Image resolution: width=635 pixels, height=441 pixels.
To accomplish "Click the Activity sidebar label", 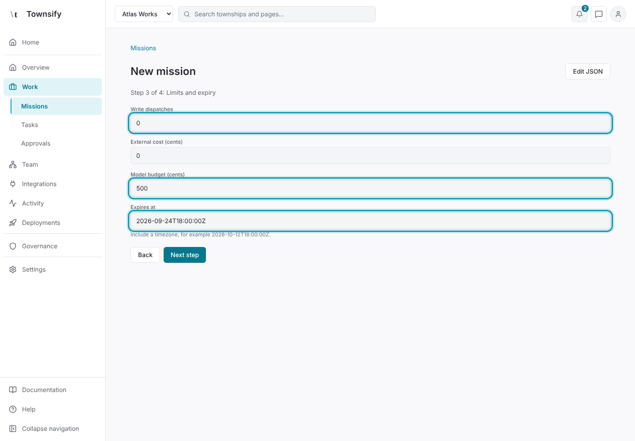I will coord(33,203).
